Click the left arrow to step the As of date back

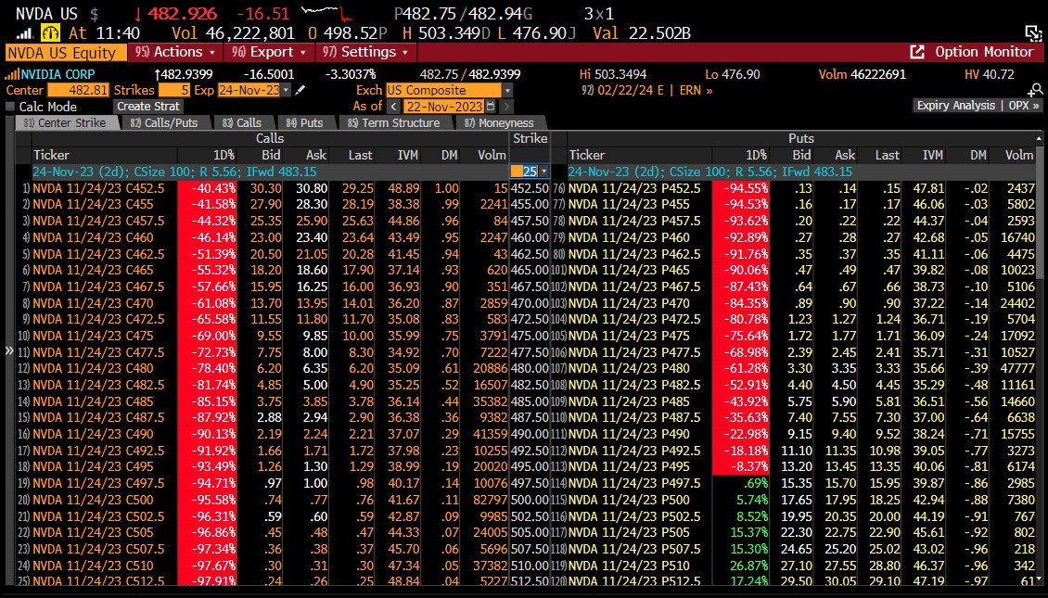pos(393,108)
